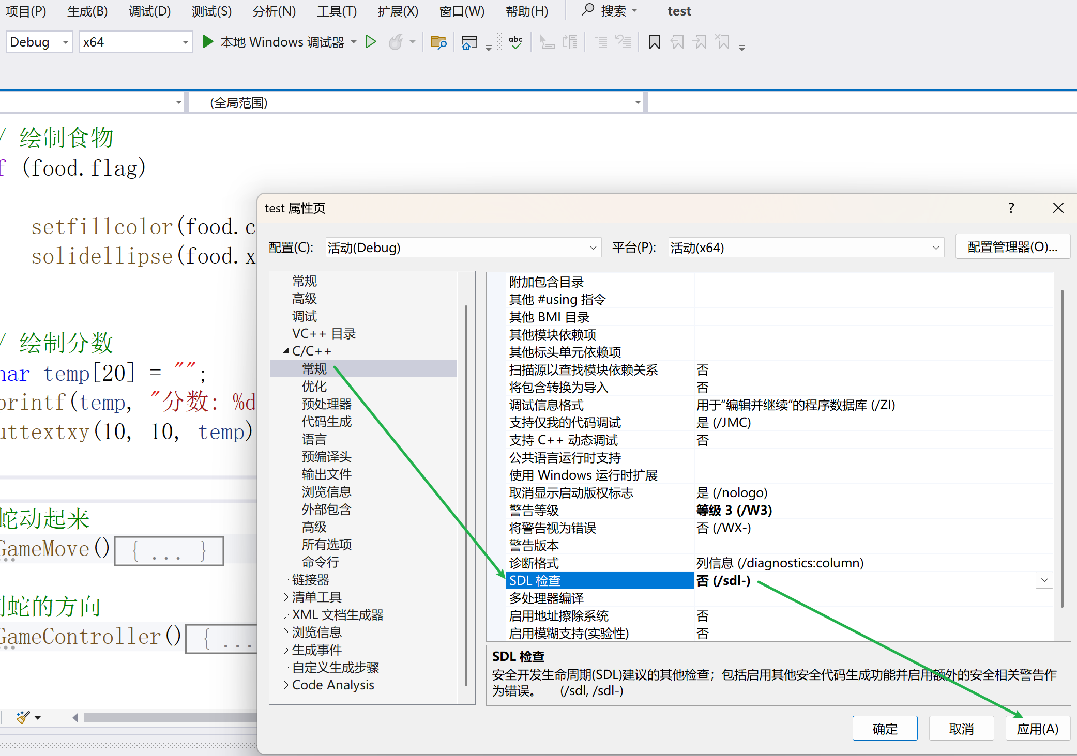The image size is (1077, 756).
Task: Clear all bookmarks icon
Action: [722, 42]
